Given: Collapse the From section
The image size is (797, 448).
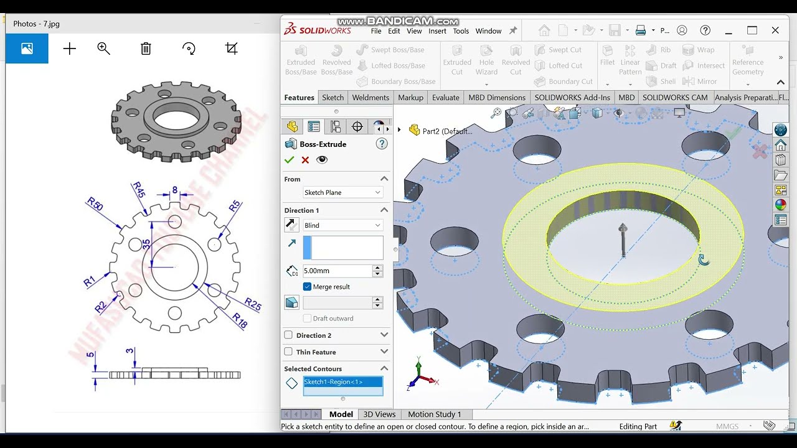Looking at the screenshot, I should [384, 179].
